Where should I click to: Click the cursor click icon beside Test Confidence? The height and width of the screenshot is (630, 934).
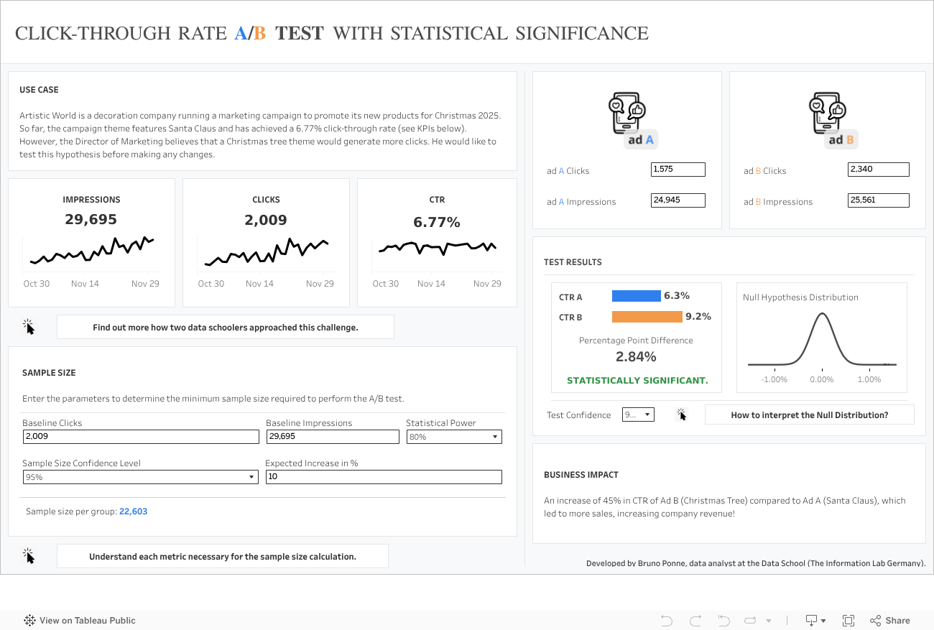point(682,414)
